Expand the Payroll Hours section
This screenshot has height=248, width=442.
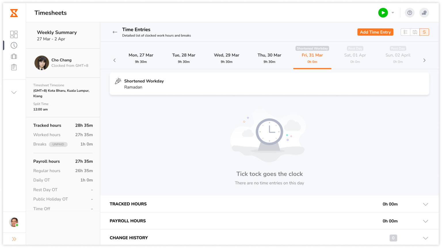tap(425, 221)
